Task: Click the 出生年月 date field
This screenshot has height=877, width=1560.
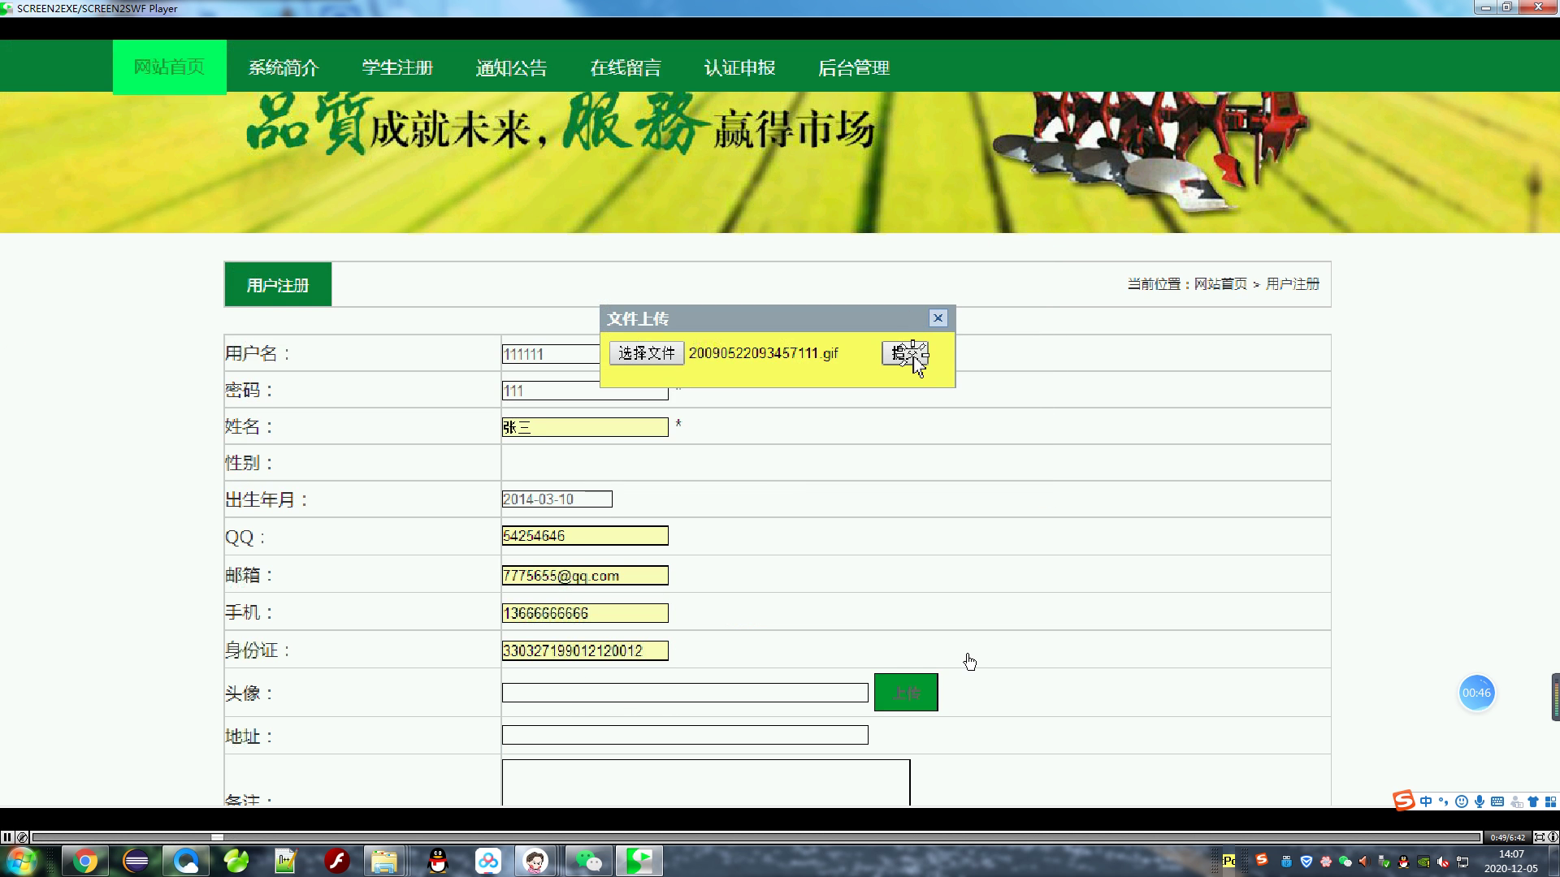Action: tap(557, 499)
